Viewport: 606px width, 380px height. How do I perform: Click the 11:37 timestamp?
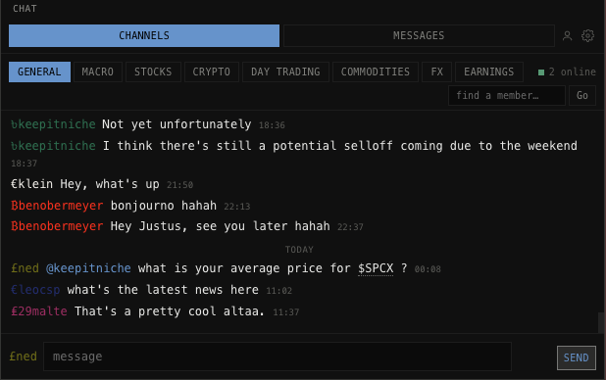tap(286, 312)
